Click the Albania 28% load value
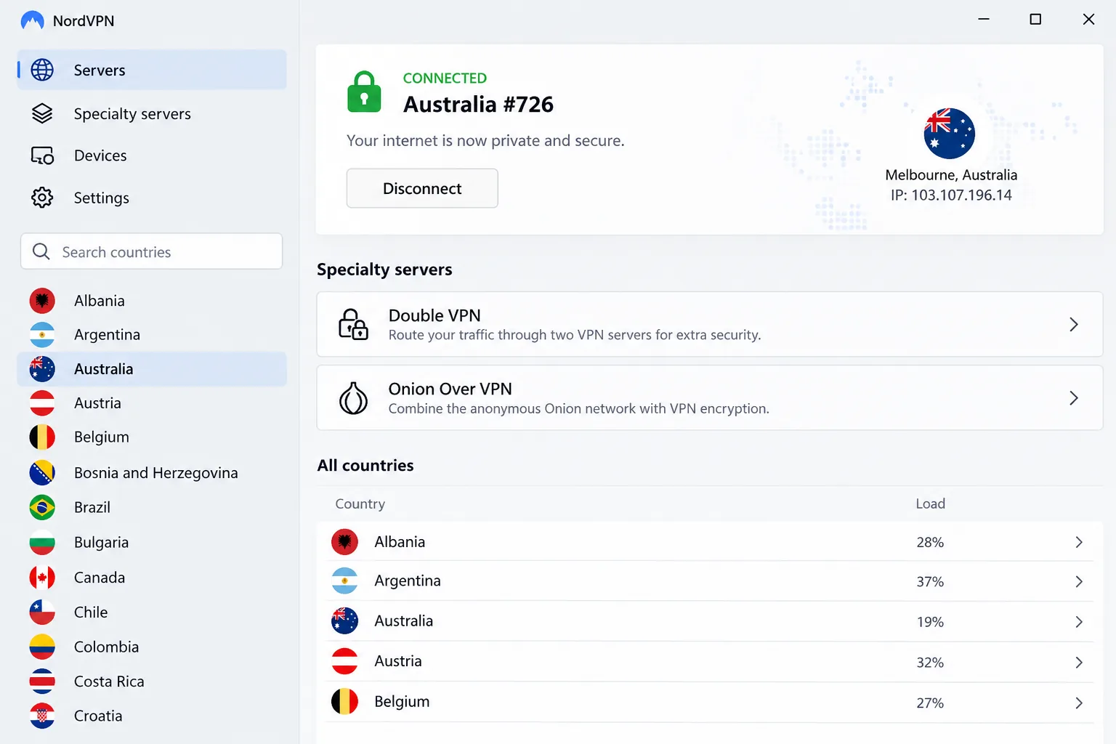Image resolution: width=1116 pixels, height=744 pixels. pyautogui.click(x=930, y=542)
